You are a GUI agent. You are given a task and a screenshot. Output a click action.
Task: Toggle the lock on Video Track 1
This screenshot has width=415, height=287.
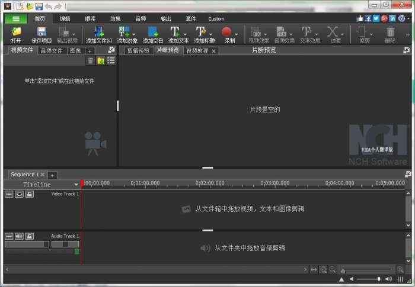click(x=29, y=194)
